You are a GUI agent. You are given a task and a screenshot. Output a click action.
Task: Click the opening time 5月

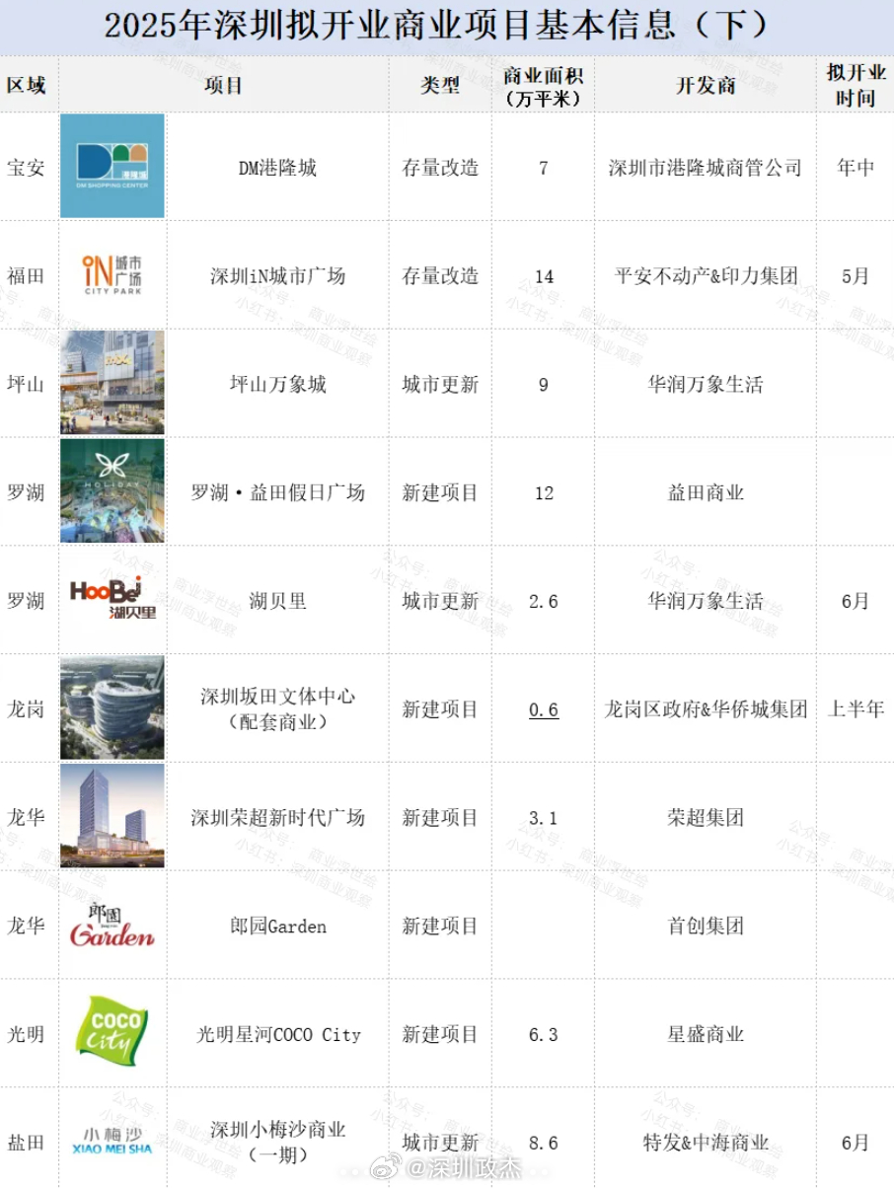coord(856,276)
